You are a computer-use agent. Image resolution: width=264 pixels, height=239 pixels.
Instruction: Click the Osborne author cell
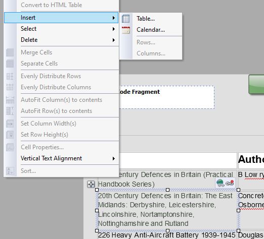[x=251, y=210]
